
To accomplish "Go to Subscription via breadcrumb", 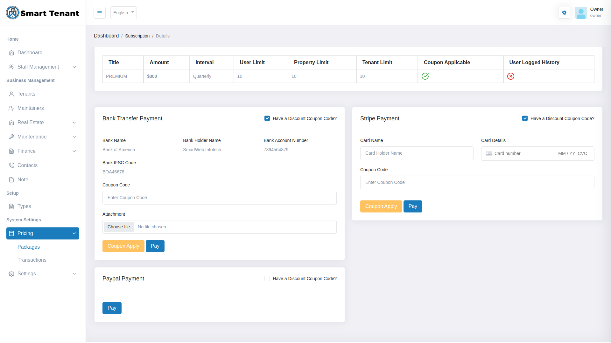I will (x=137, y=36).
